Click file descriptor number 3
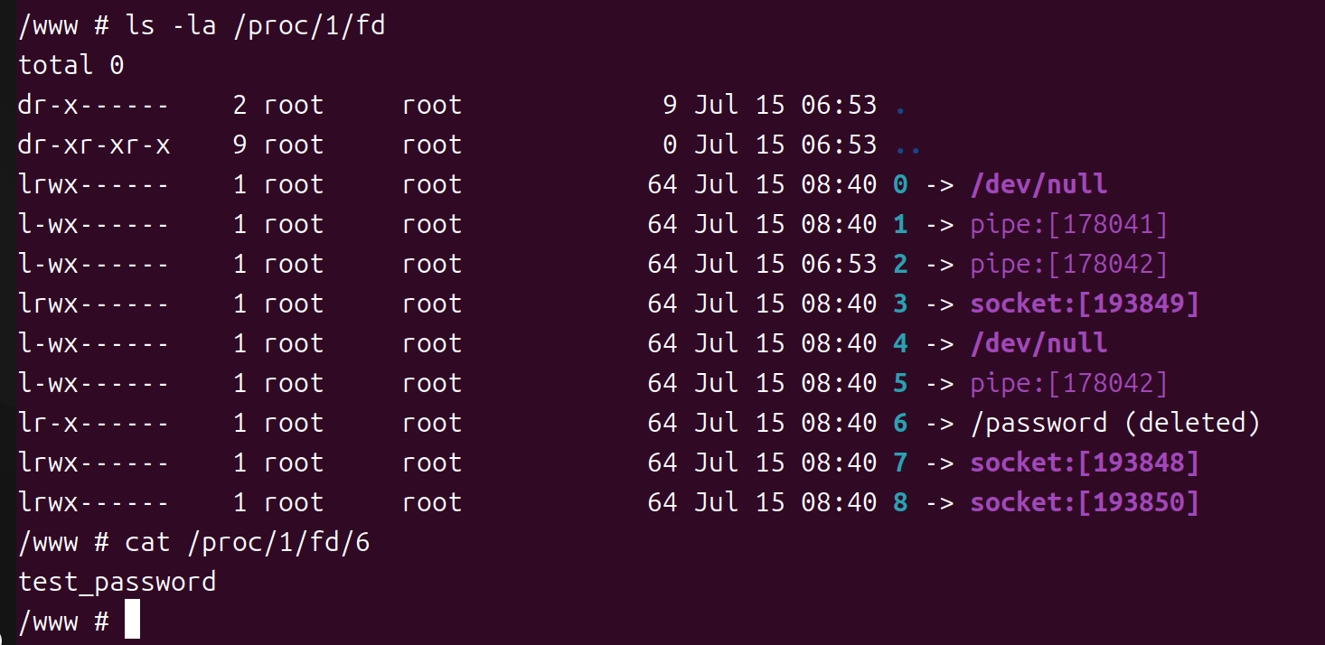 (899, 304)
